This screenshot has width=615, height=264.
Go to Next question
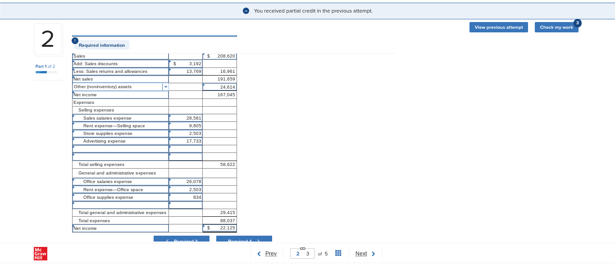(365, 254)
